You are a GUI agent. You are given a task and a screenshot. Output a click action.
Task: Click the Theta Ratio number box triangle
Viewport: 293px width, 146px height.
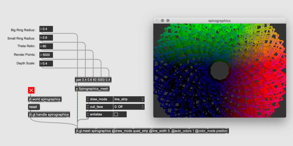pos(41,46)
